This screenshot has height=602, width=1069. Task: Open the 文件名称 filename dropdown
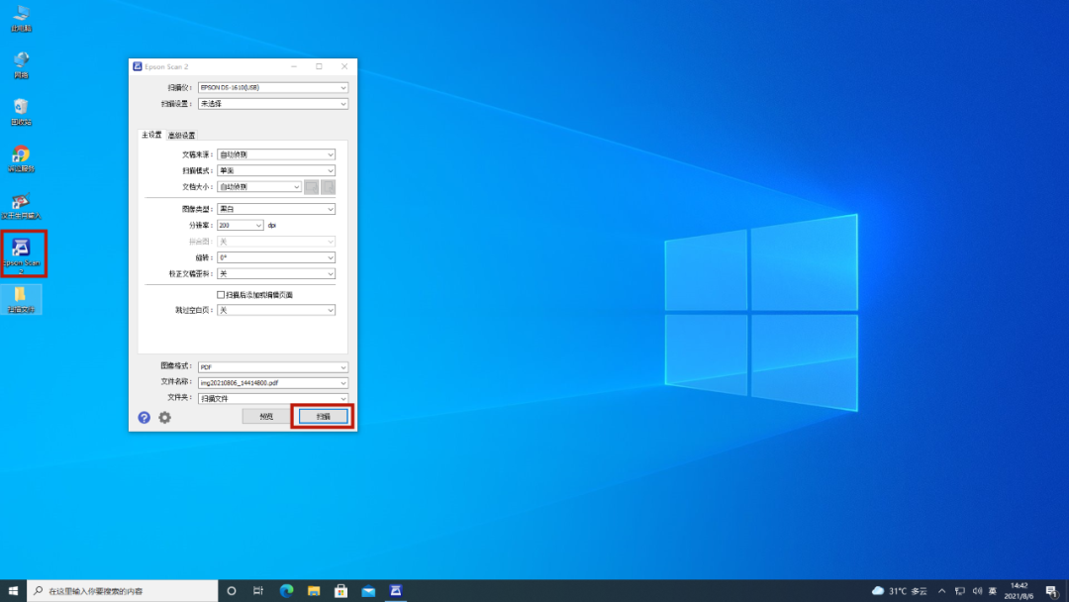pyautogui.click(x=273, y=383)
